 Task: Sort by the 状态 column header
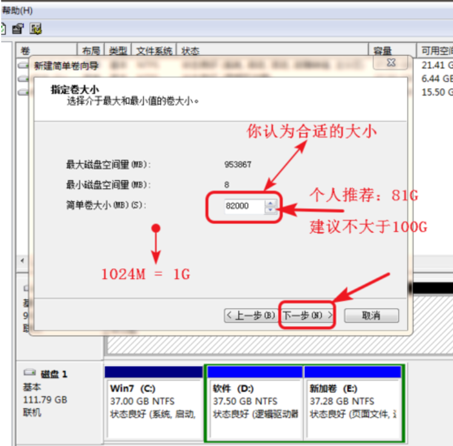[271, 51]
